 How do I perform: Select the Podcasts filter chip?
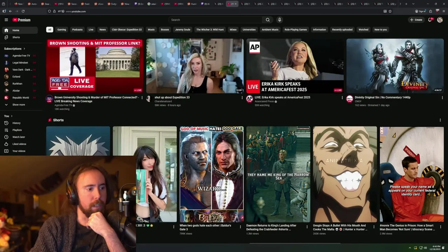tap(77, 30)
